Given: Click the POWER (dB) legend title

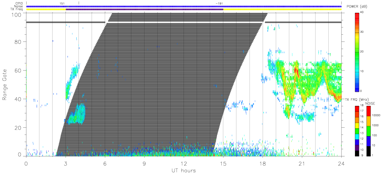Looking at the screenshot, I should tap(357, 7).
